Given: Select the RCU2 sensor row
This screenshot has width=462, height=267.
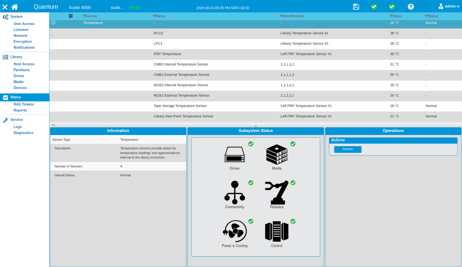Looking at the screenshot, I should pyautogui.click(x=256, y=33).
